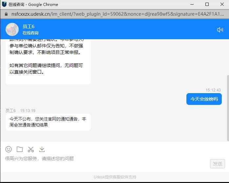This screenshot has height=183, width=229.
Task: Click the 员工6 15:13:19 sender label
Action: tap(20, 110)
